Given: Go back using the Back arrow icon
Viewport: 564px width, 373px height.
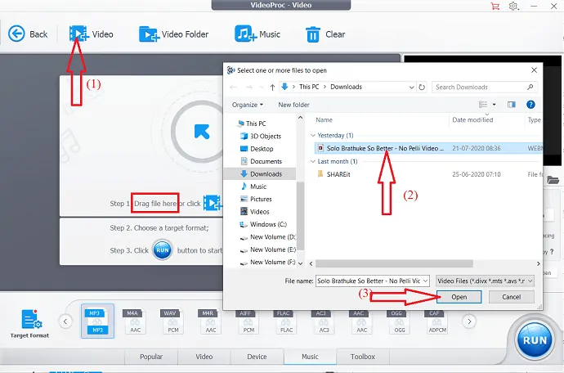Looking at the screenshot, I should click(17, 34).
